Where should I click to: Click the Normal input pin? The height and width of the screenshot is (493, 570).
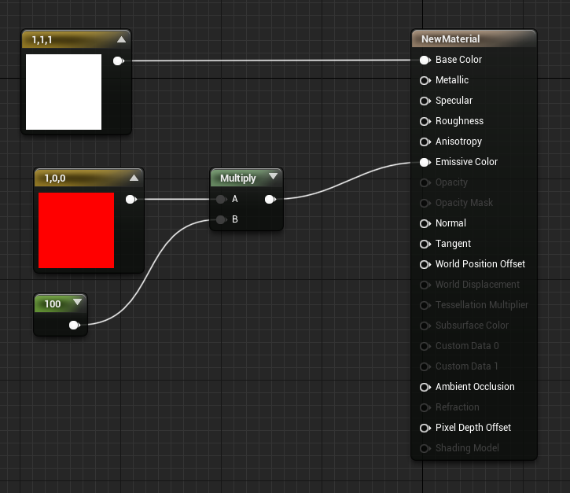pos(425,223)
